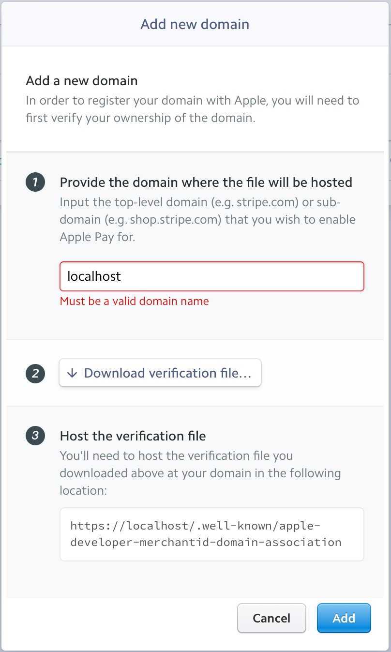The width and height of the screenshot is (391, 652).
Task: Click the 'Provide the domain' step heading
Action: [x=206, y=182]
